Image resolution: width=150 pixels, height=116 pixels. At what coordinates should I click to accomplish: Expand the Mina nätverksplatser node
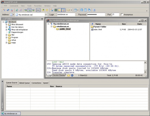[7, 30]
